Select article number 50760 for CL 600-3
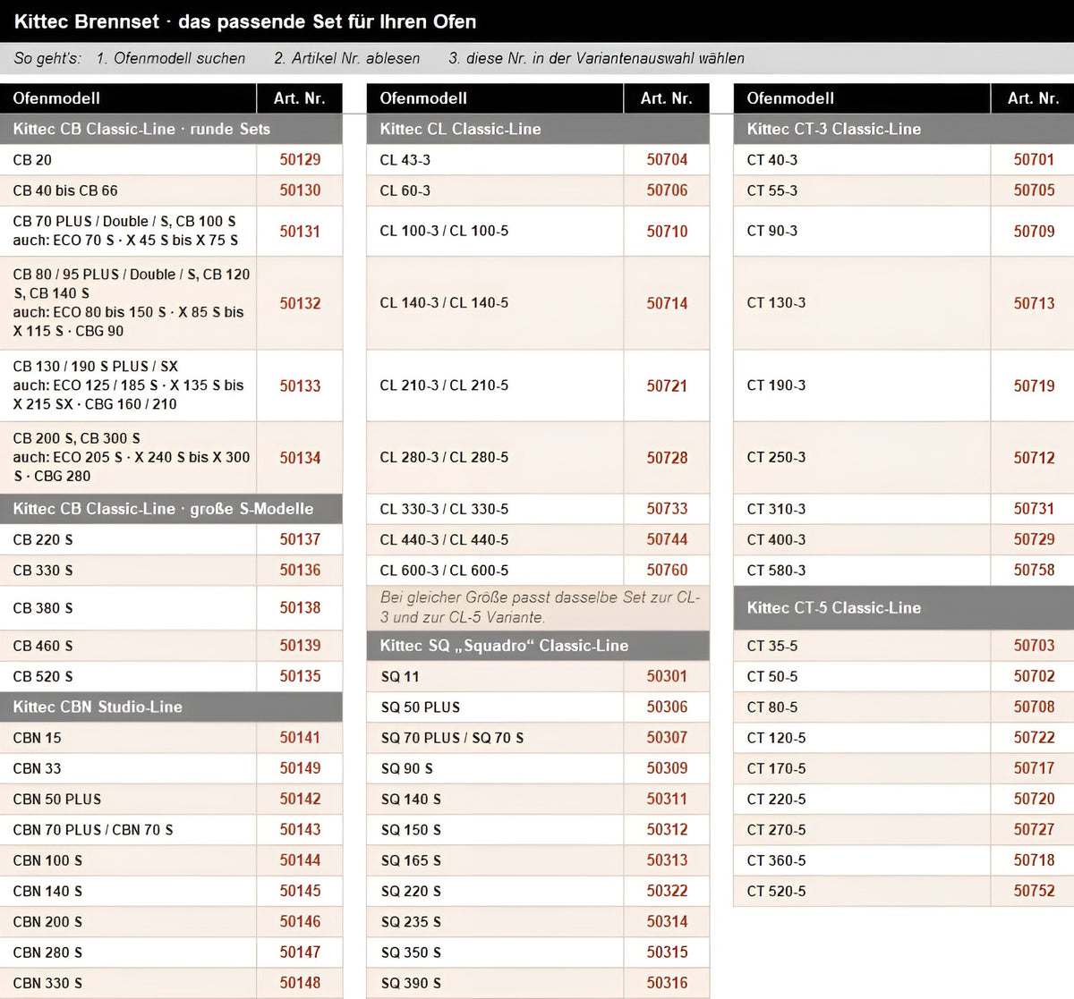The image size is (1074, 999). click(x=667, y=570)
